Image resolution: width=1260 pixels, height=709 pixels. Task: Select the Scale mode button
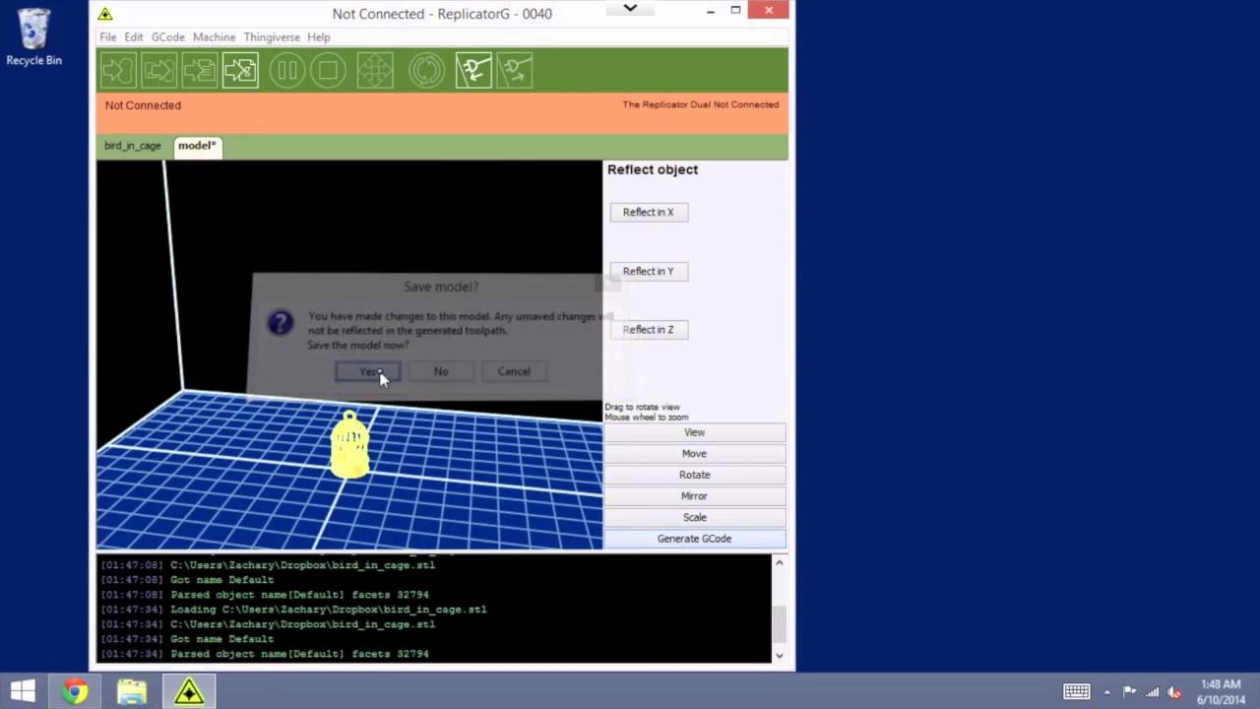click(695, 517)
